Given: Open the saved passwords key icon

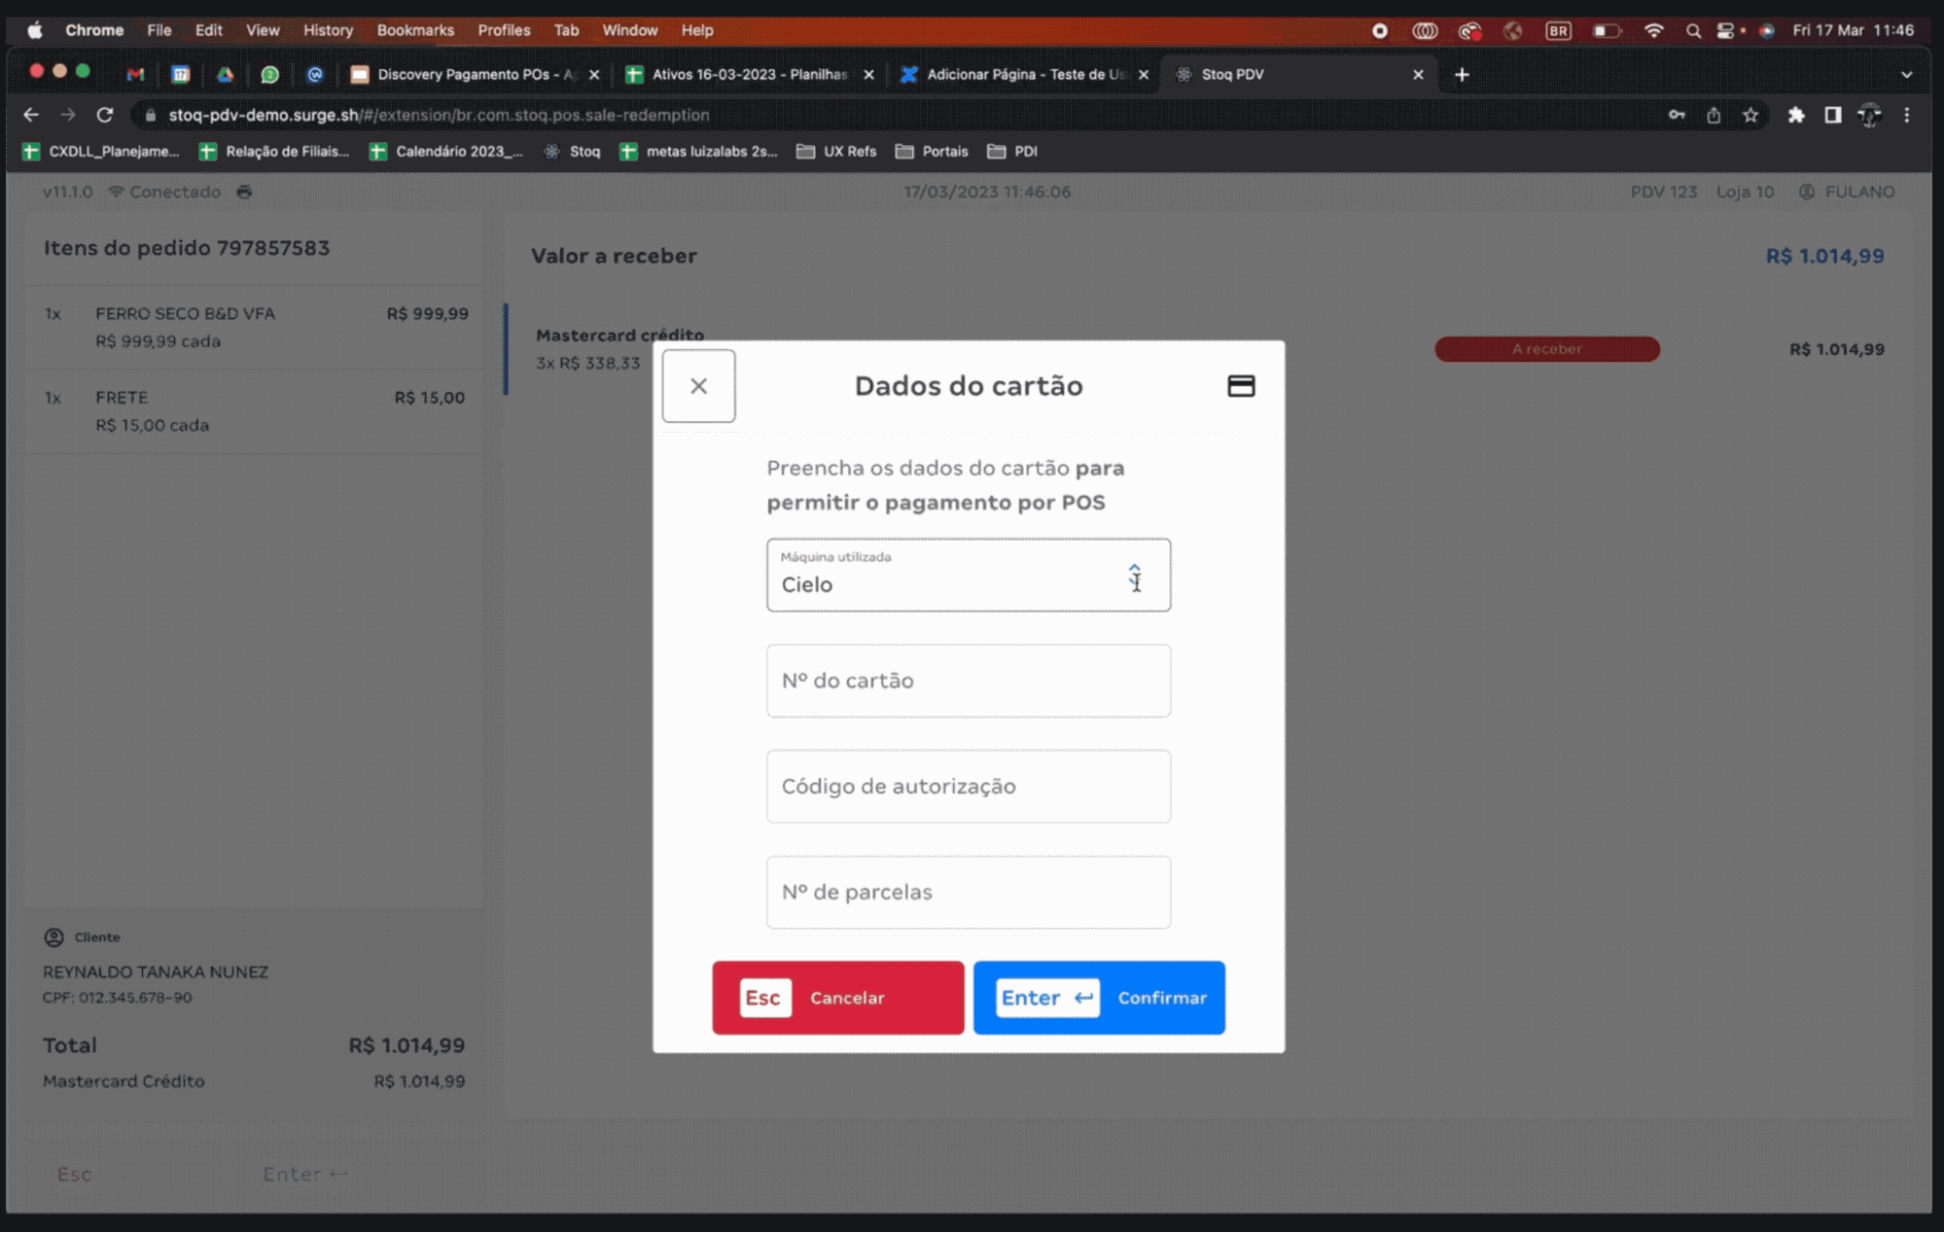Looking at the screenshot, I should tap(1677, 115).
